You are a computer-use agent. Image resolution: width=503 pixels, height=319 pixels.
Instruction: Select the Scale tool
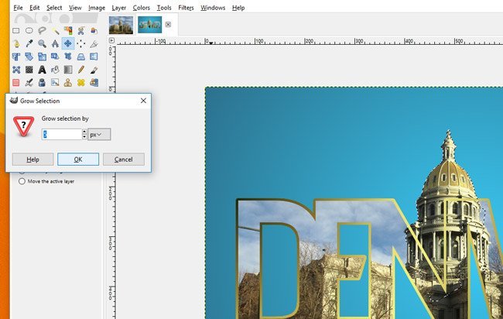pyautogui.click(x=42, y=57)
